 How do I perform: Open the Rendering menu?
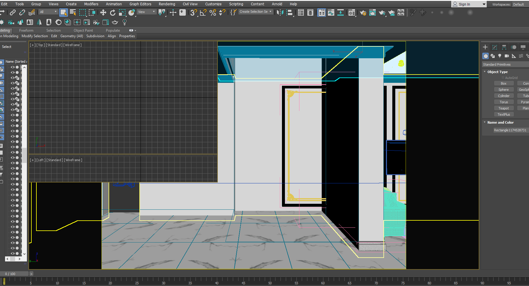tap(167, 4)
